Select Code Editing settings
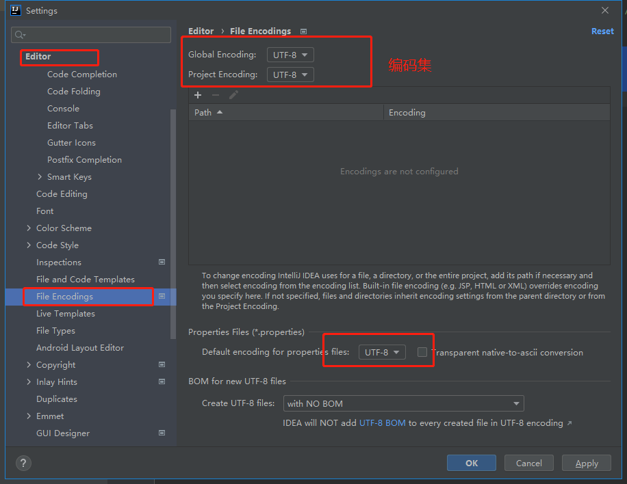This screenshot has height=484, width=627. 62,193
